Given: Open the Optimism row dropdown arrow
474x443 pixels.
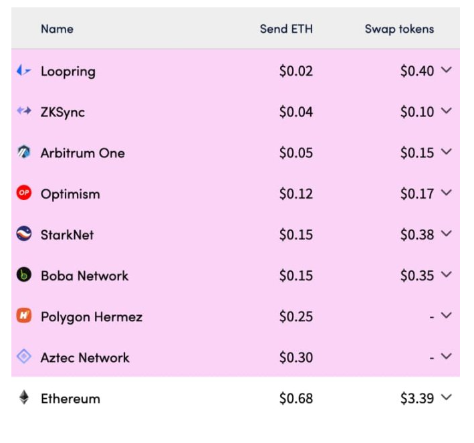Looking at the screenshot, I should point(446,193).
